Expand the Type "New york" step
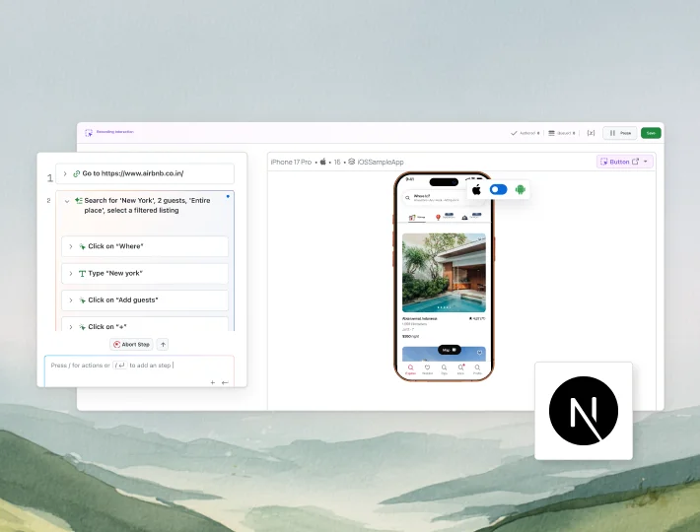Screen dimensions: 700x532 click(71, 273)
